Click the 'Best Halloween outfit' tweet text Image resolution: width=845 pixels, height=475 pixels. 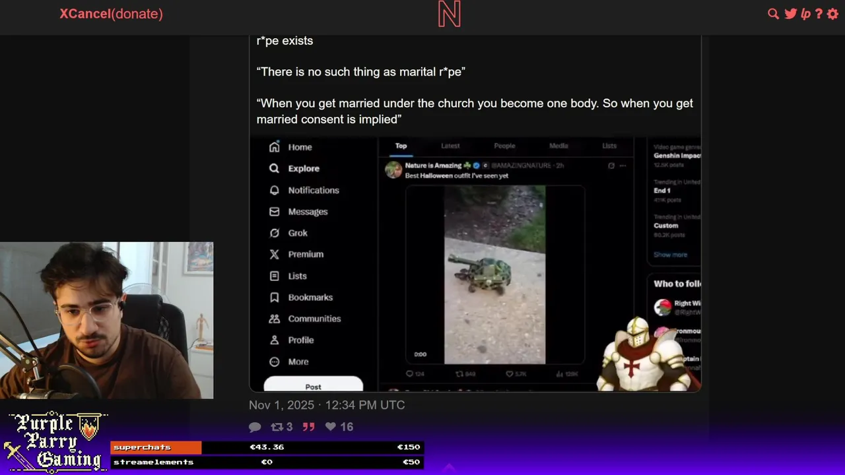[x=457, y=176]
